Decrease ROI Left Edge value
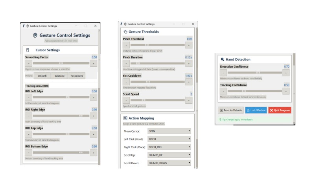The height and width of the screenshot is (193, 317). click(28, 97)
